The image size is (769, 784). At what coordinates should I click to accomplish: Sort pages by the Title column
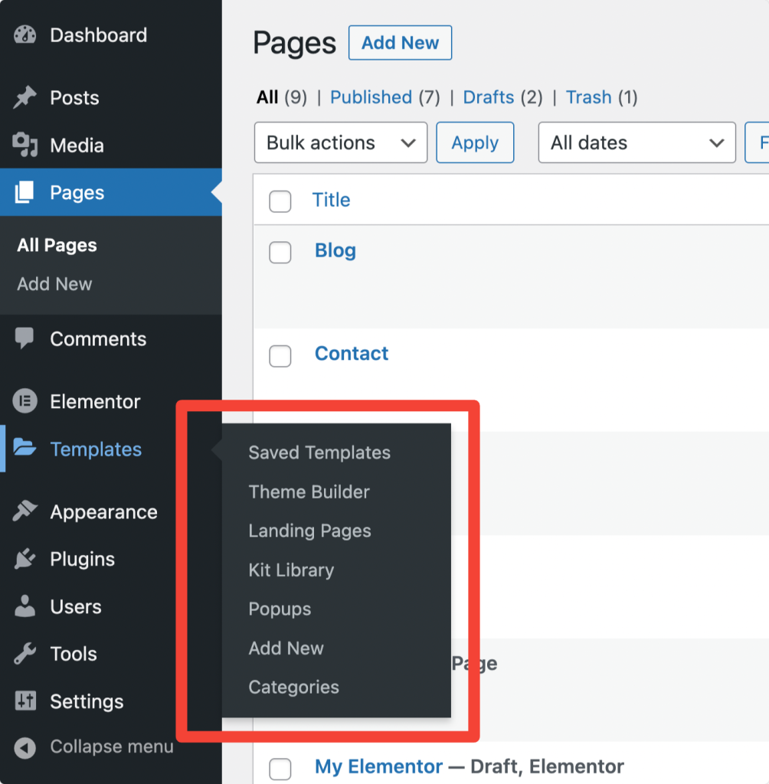pyautogui.click(x=331, y=200)
